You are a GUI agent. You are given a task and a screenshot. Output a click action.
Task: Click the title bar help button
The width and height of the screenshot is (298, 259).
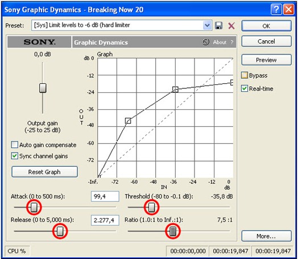tap(276, 9)
